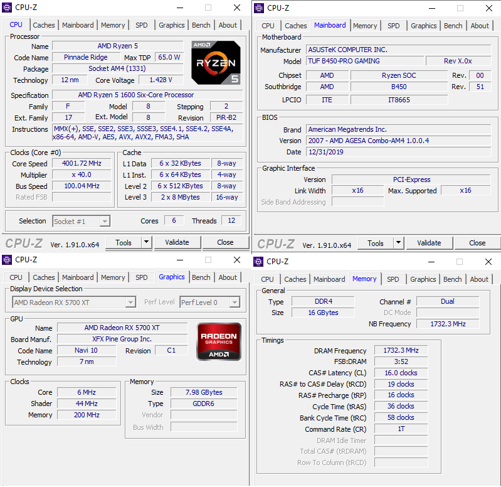Open the Memory tab in the Mainboard window
The image size is (501, 487).
[x=365, y=26]
